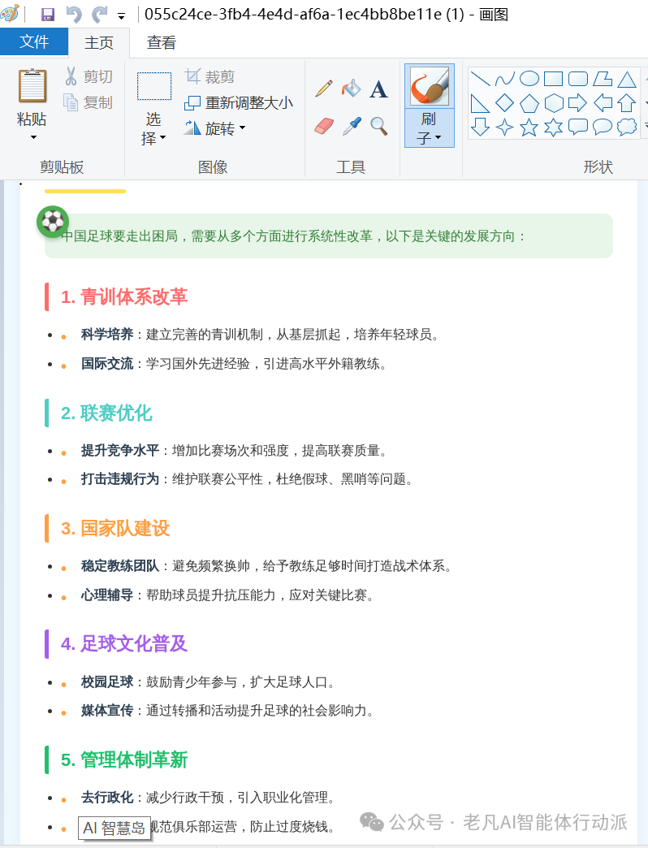The image size is (648, 848).
Task: Choose the Rectangle shape
Action: coord(554,79)
